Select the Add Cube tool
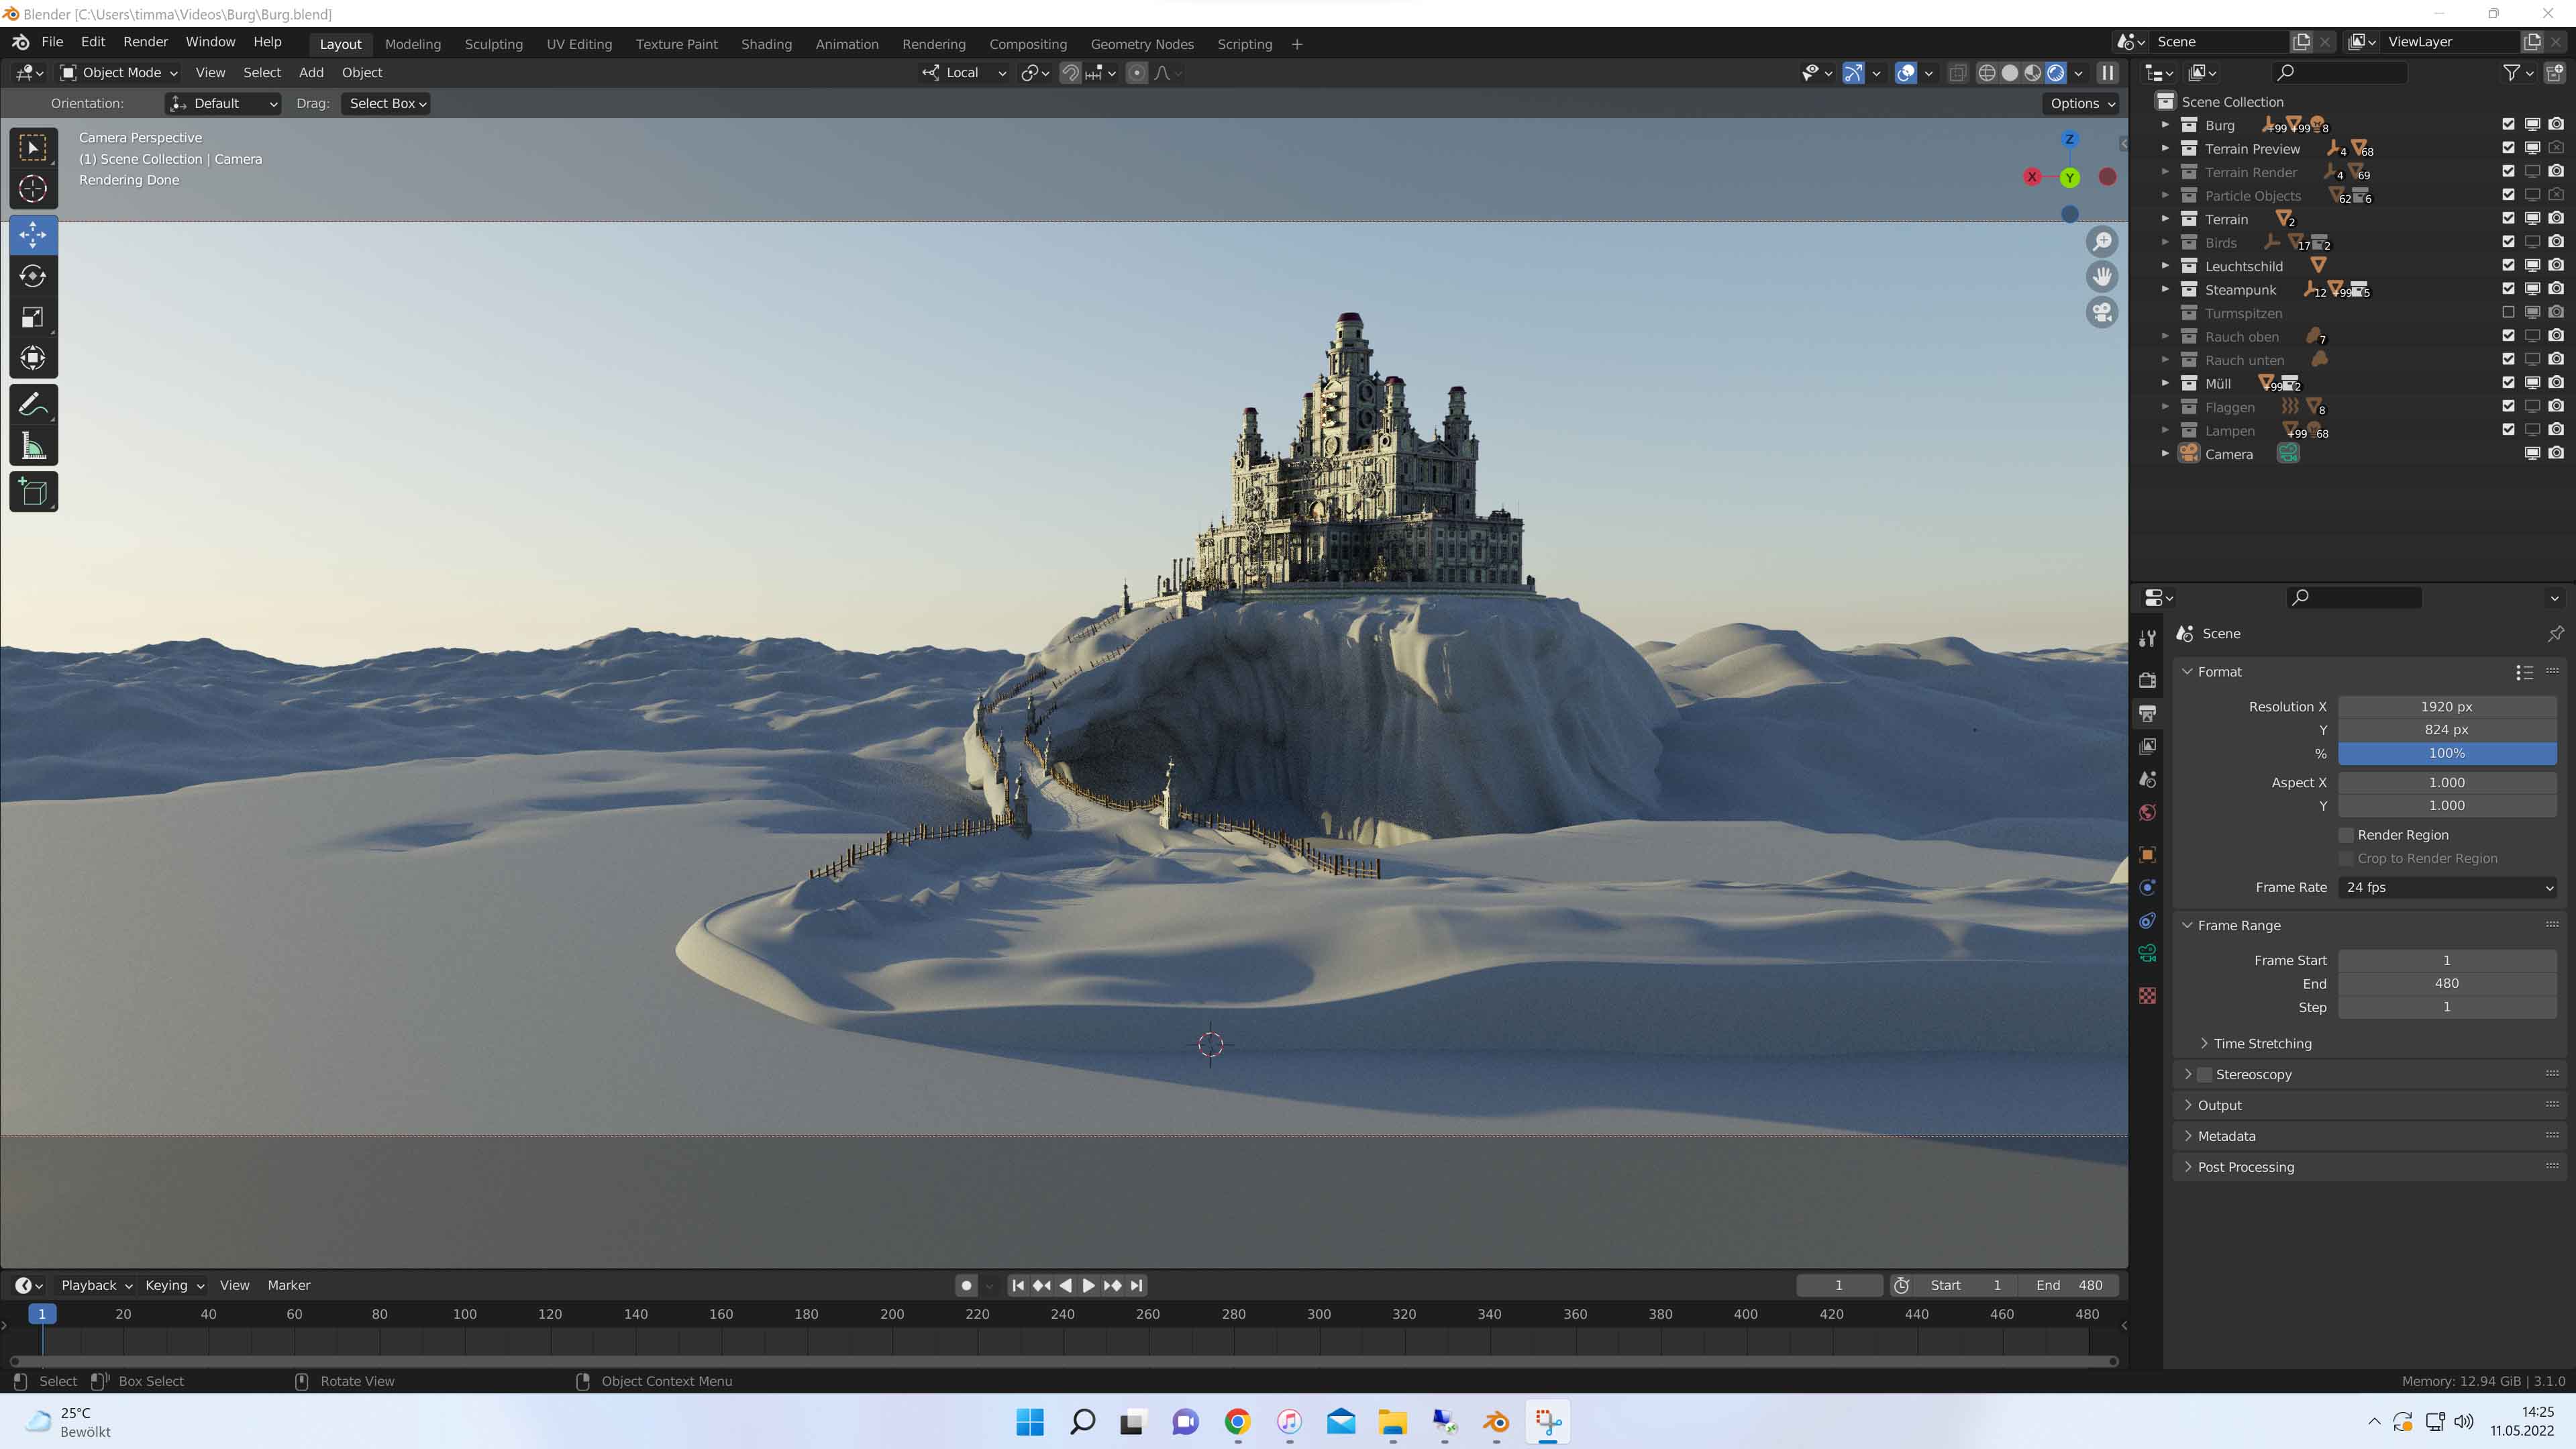The image size is (2576, 1449). pyautogui.click(x=33, y=492)
